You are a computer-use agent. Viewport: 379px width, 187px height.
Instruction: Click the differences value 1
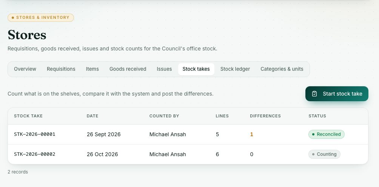pyautogui.click(x=252, y=134)
